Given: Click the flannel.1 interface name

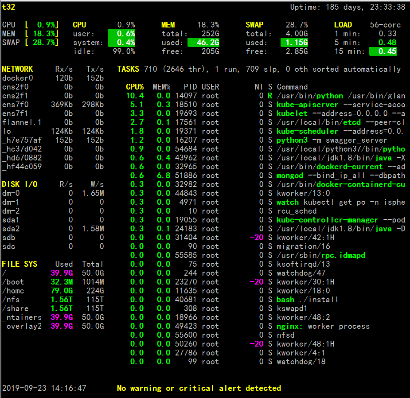Looking at the screenshot, I should [x=22, y=122].
